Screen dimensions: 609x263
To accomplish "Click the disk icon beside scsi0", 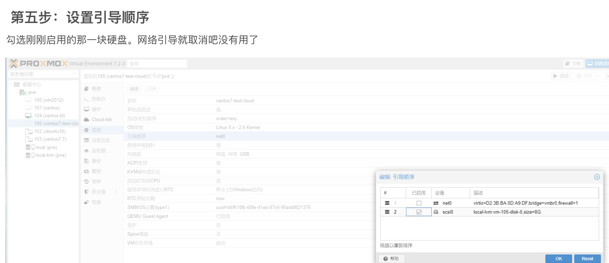I will click(436, 212).
